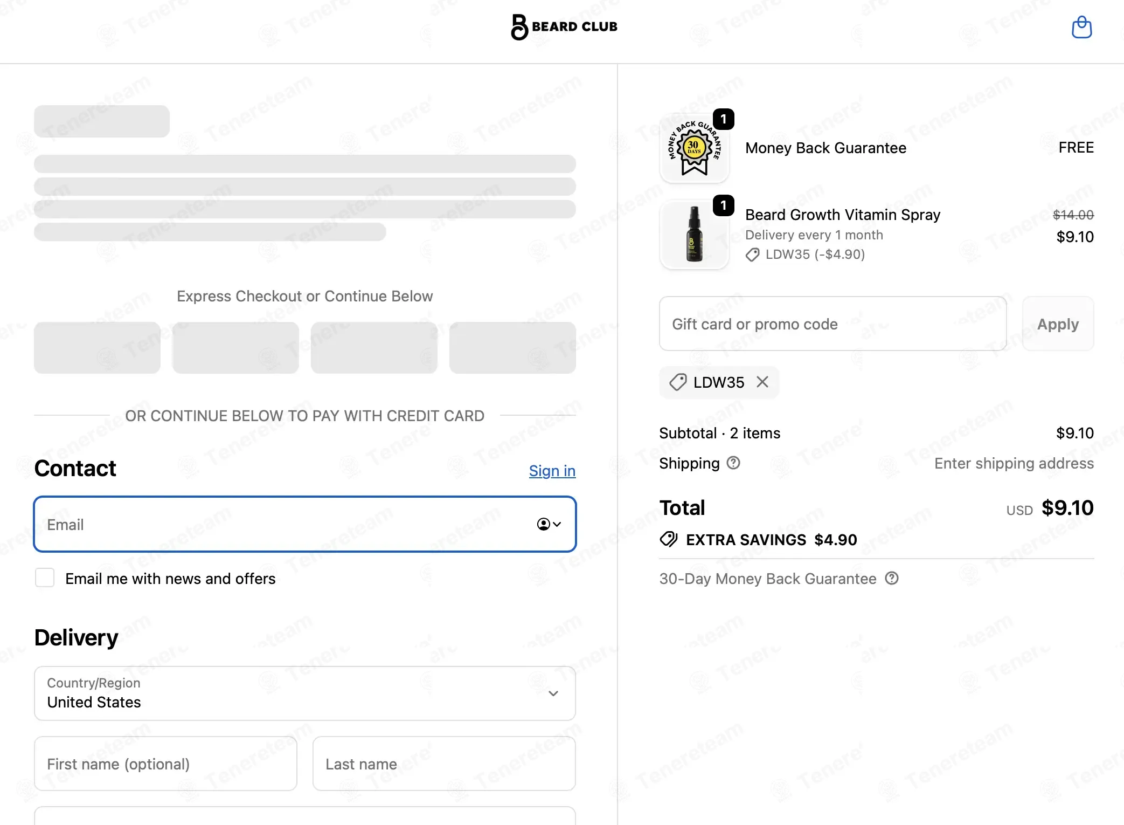
Task: Click the Express Checkout or Continue Below heading
Action: pos(305,296)
